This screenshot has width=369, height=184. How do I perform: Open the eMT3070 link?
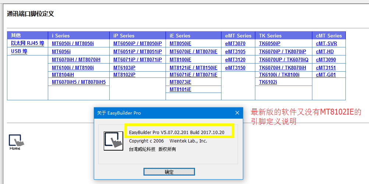[235, 43]
